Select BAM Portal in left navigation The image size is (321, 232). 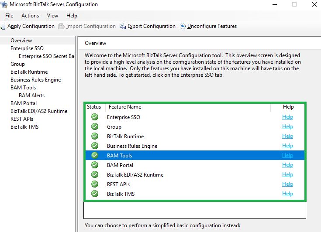click(24, 103)
